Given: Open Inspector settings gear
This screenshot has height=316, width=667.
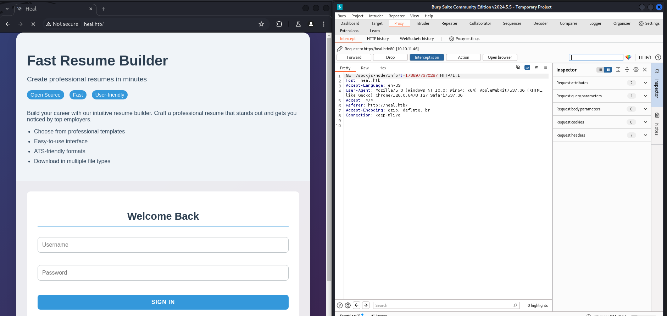Looking at the screenshot, I should point(636,70).
